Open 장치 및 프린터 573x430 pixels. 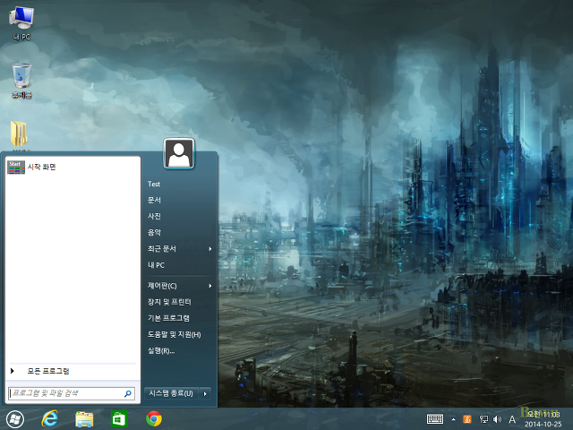click(169, 302)
